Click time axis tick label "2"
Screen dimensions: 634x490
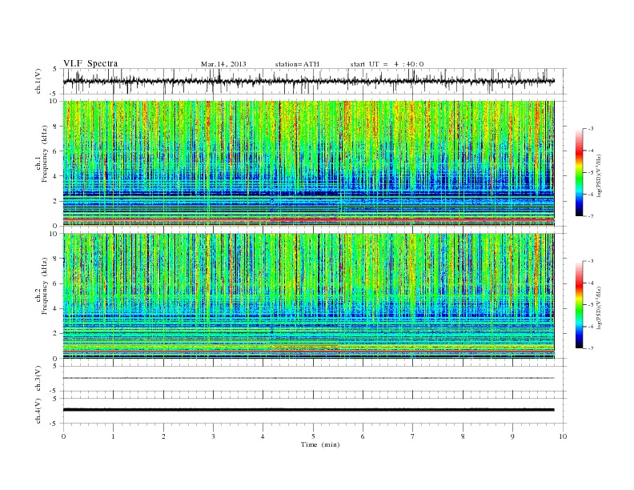coord(163,436)
